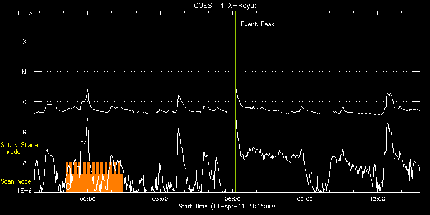
Task: Click the white letter inside orange block
Action: [x=68, y=187]
